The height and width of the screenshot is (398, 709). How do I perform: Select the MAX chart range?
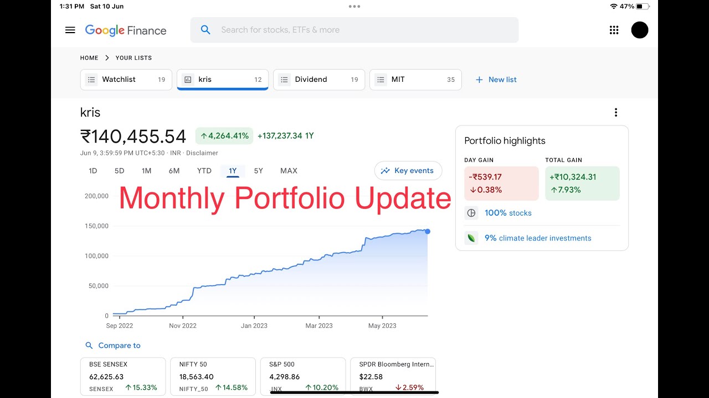pyautogui.click(x=289, y=171)
